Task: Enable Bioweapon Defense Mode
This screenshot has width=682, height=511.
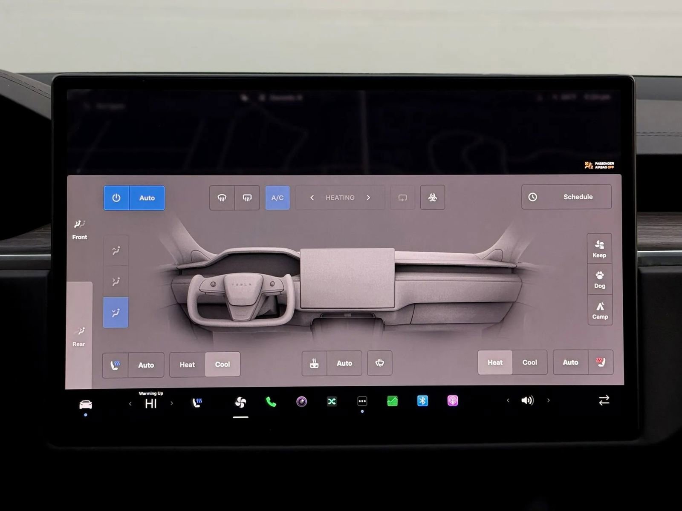Action: pos(432,198)
